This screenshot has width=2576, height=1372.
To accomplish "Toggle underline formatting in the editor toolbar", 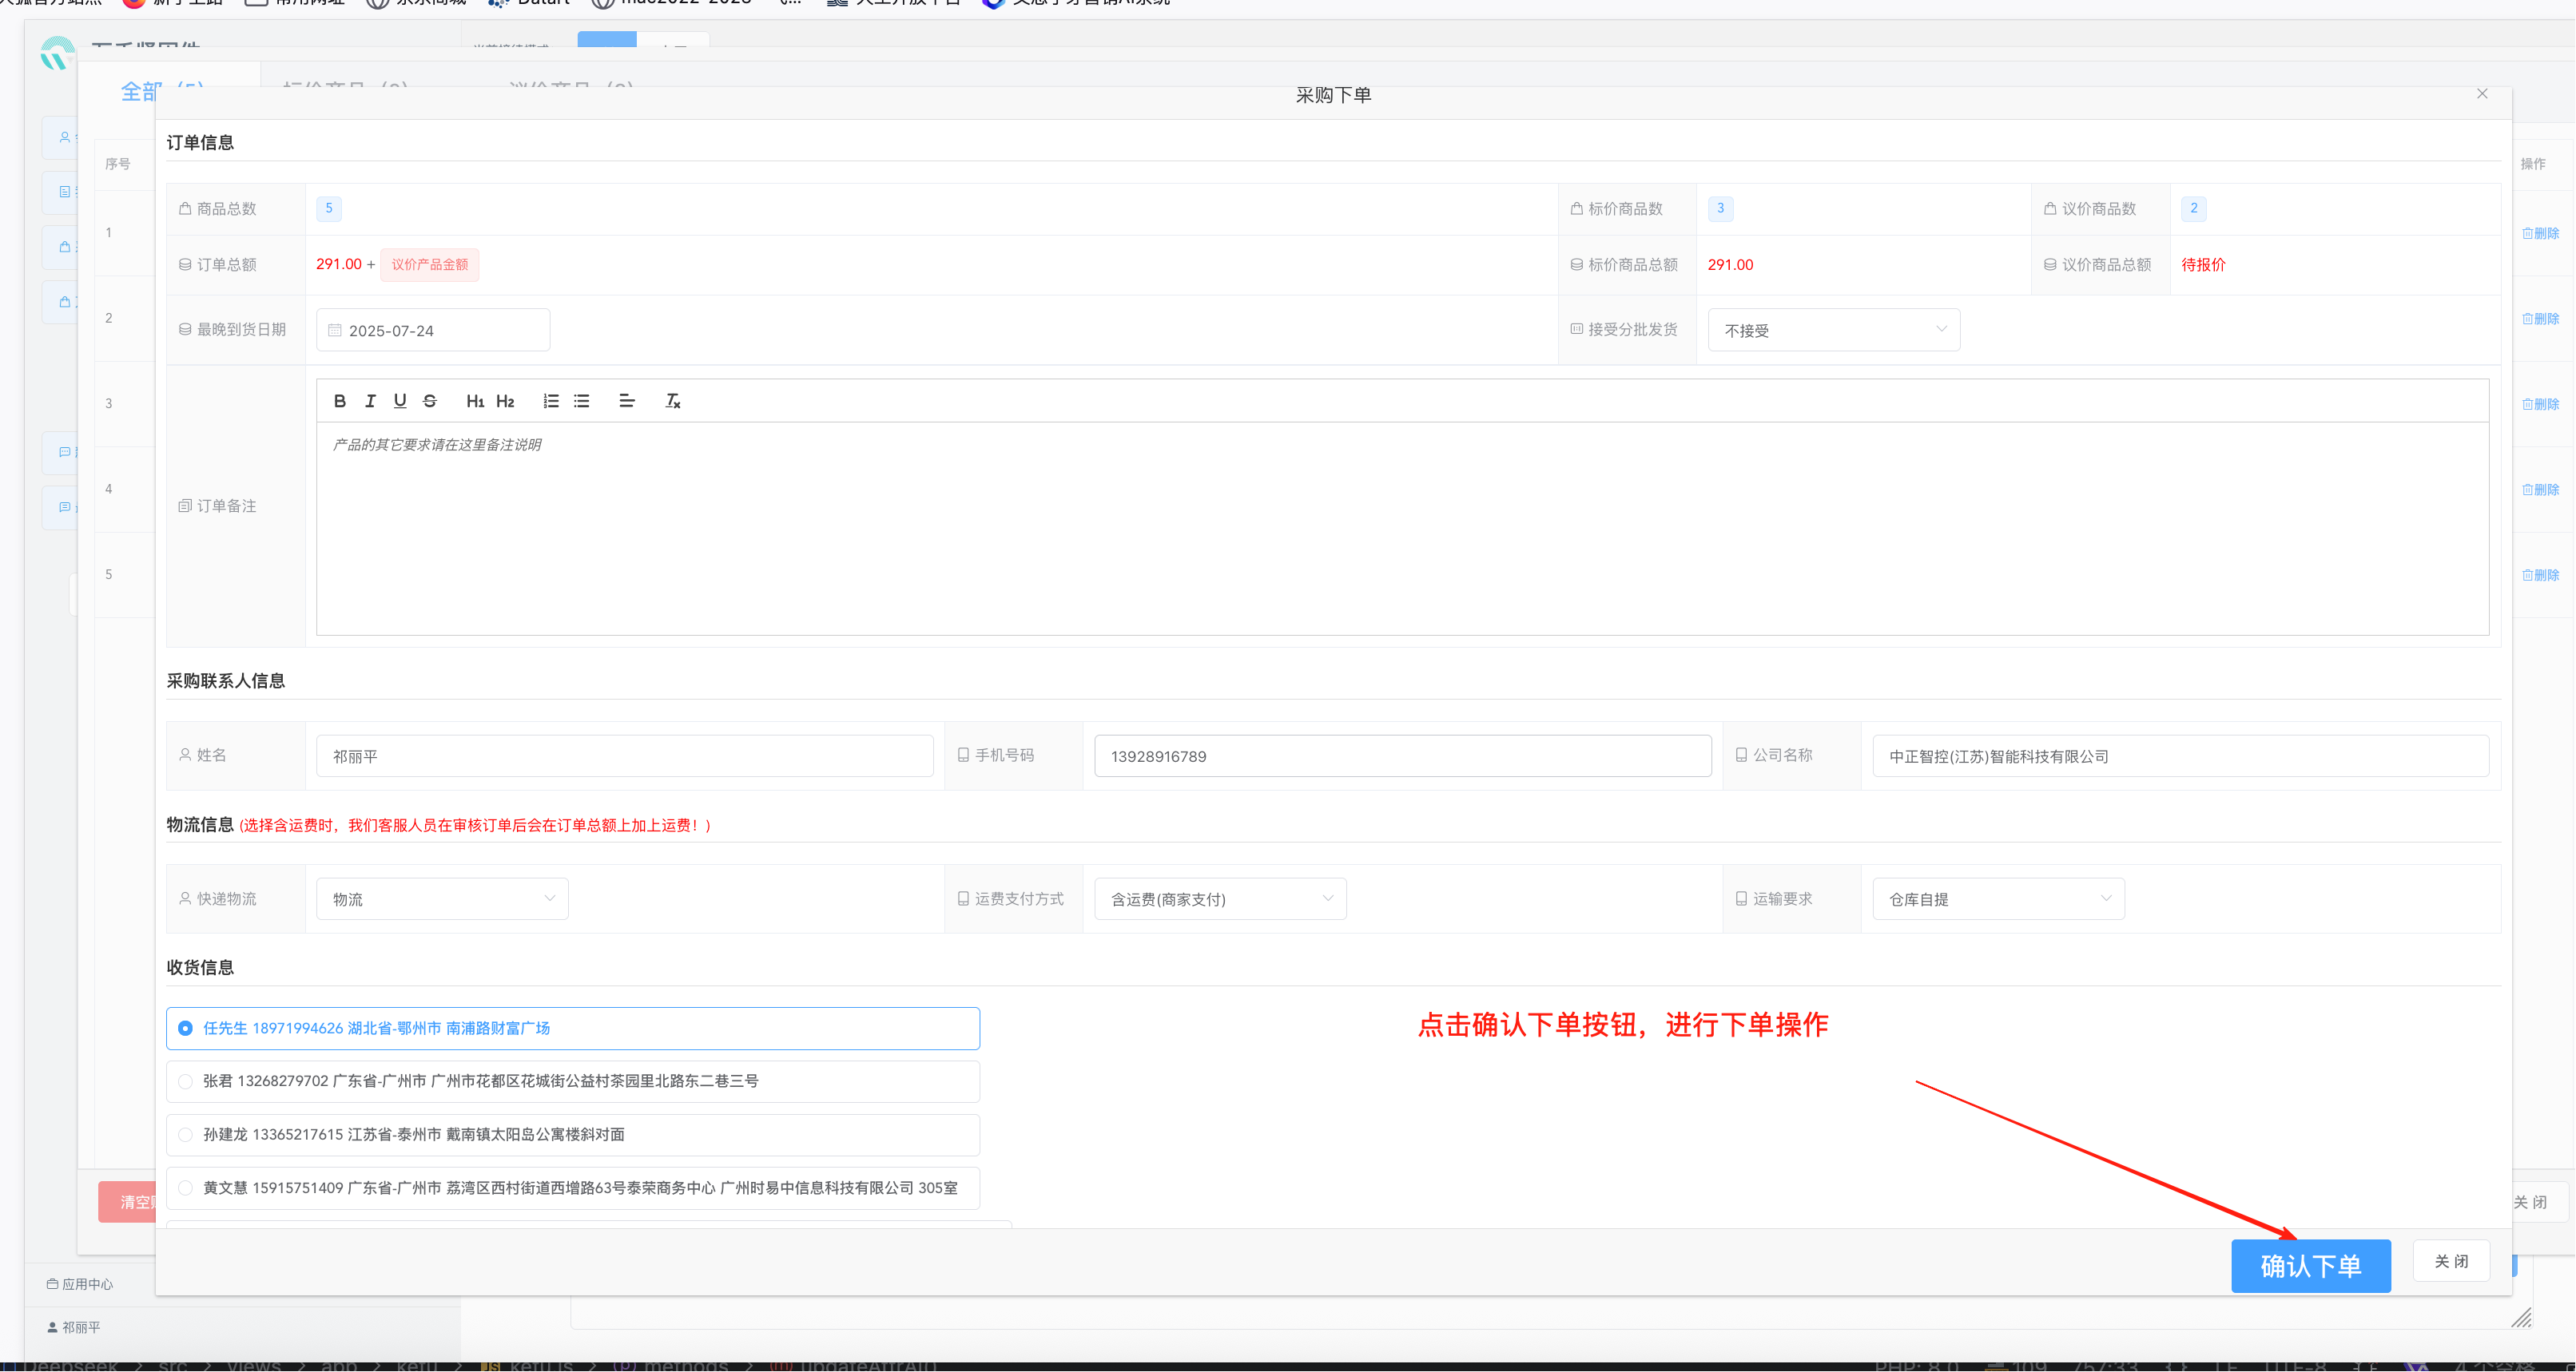I will point(400,401).
